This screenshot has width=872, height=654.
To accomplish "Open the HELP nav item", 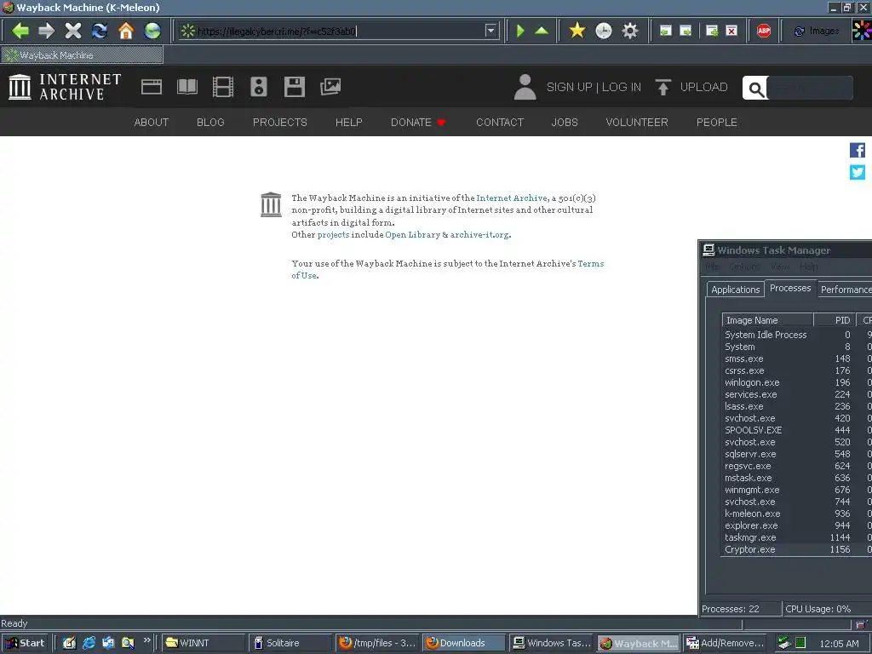I will 348,123.
